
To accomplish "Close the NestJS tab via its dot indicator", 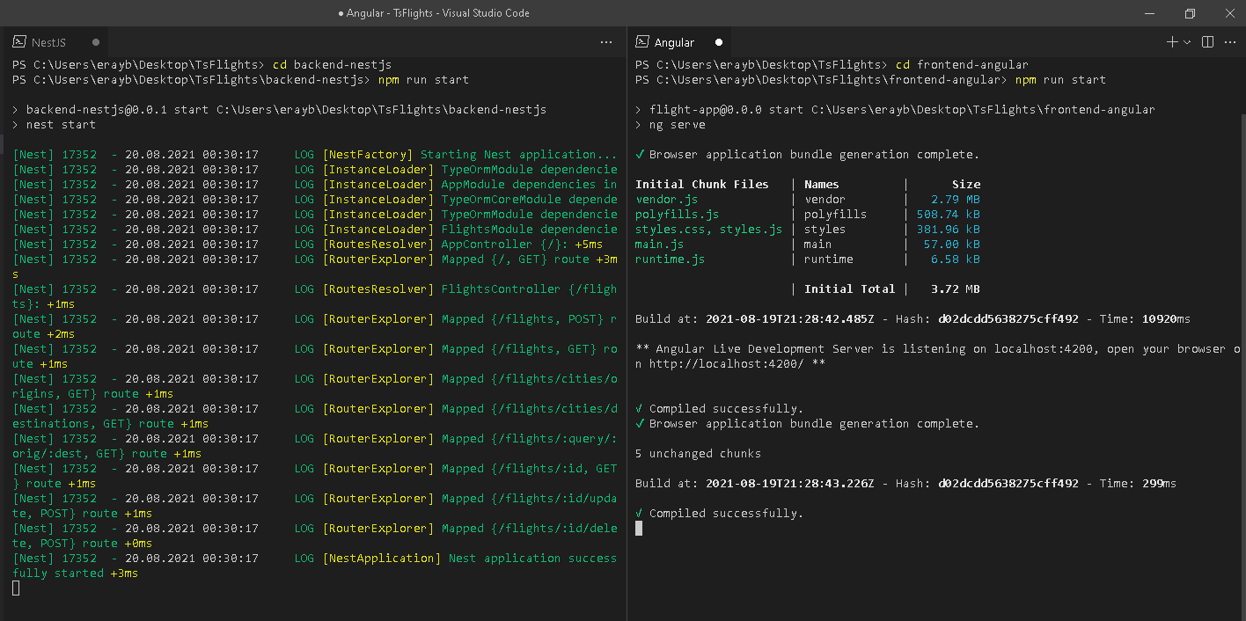I will 96,42.
